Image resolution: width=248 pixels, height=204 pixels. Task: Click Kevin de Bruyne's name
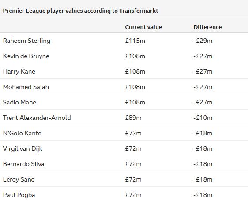click(x=26, y=56)
